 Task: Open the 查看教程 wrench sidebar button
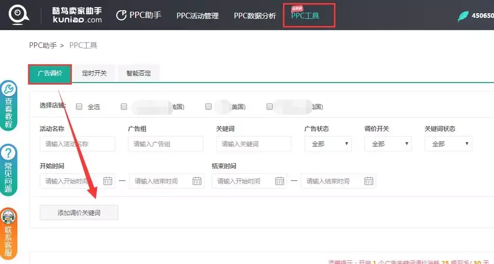click(9, 105)
